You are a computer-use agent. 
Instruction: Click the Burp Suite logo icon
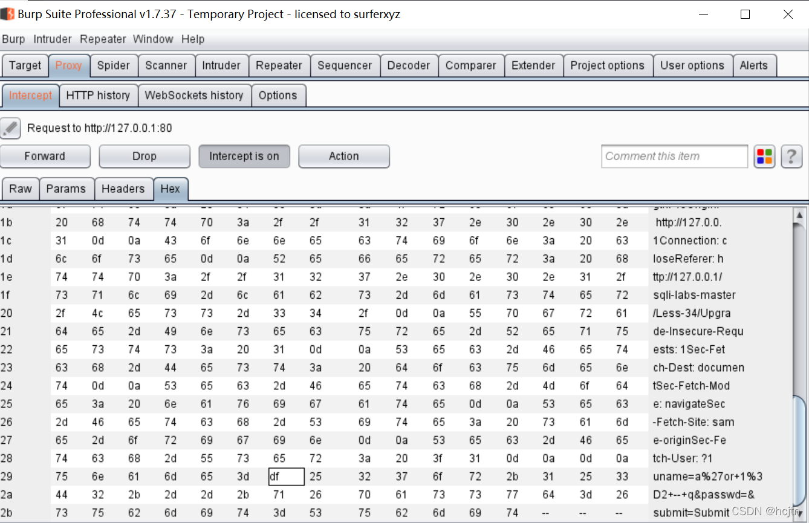pos(7,14)
